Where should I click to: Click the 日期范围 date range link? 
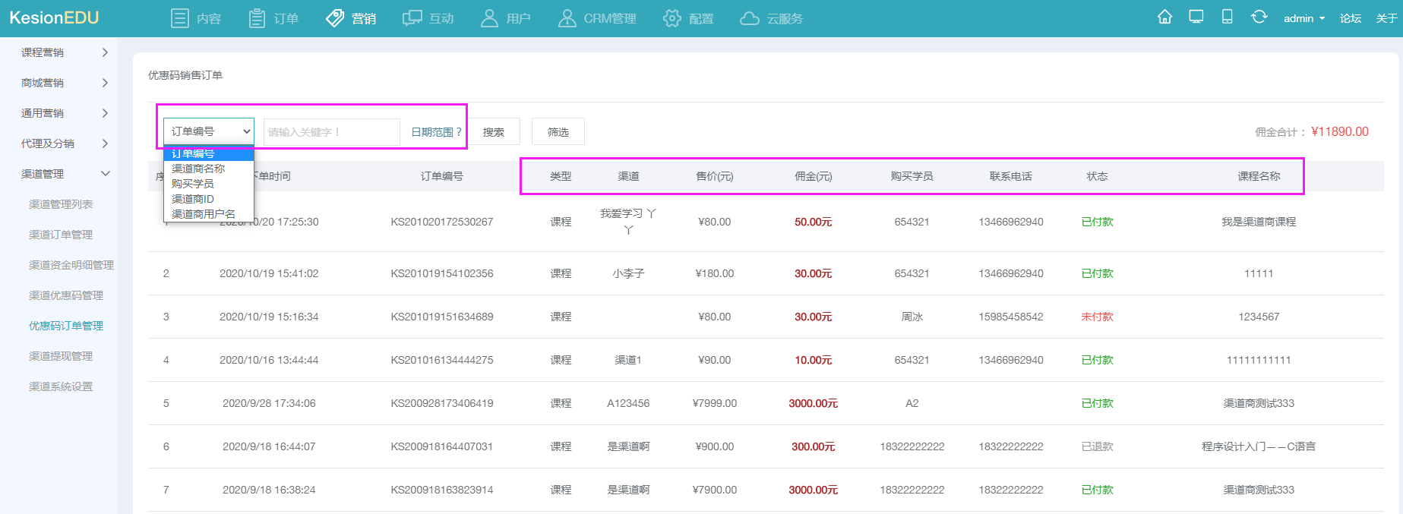point(436,132)
